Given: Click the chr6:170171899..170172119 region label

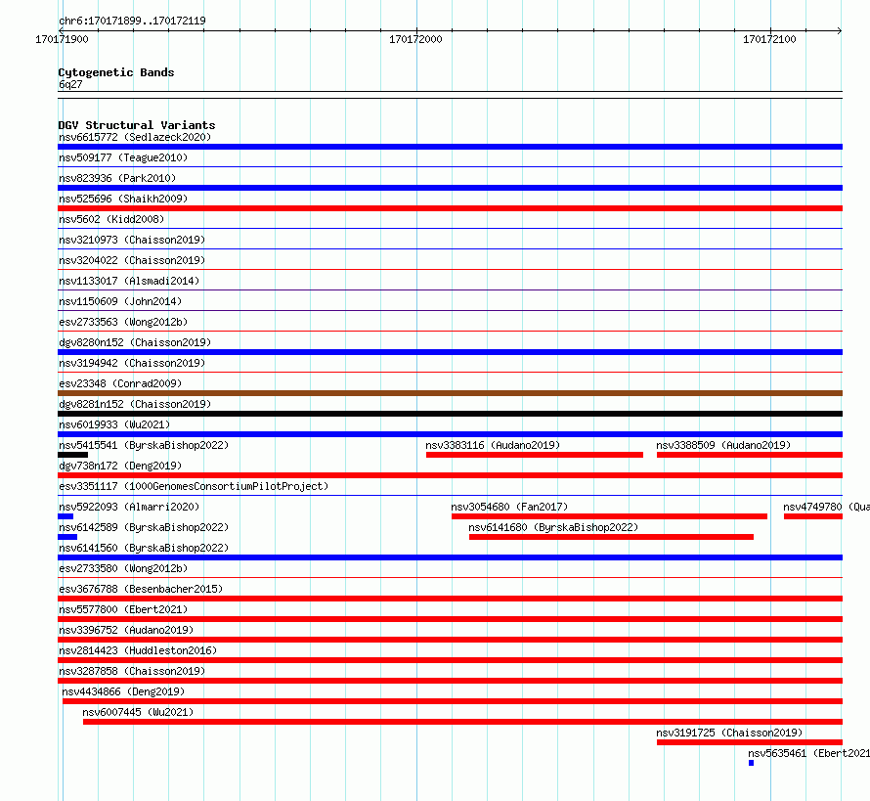Looking at the screenshot, I should (132, 21).
